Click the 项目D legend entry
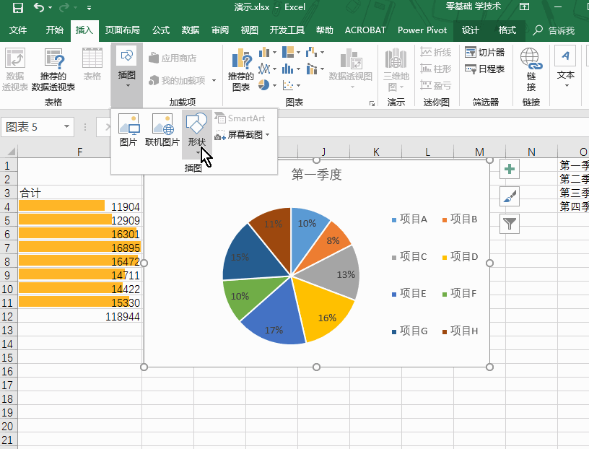 pyautogui.click(x=461, y=257)
